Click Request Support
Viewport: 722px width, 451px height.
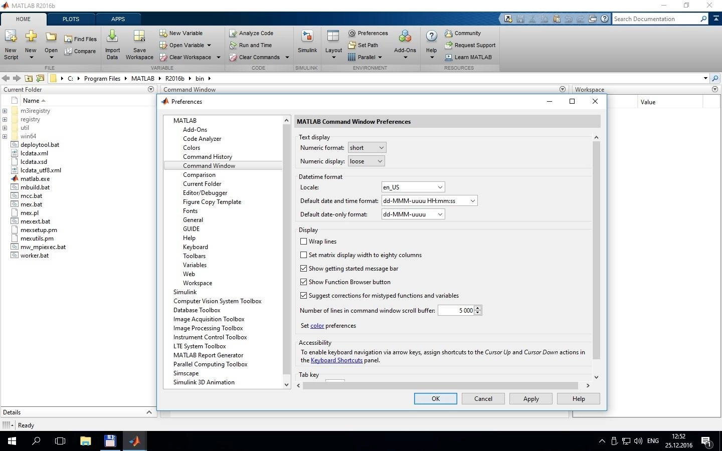[470, 45]
